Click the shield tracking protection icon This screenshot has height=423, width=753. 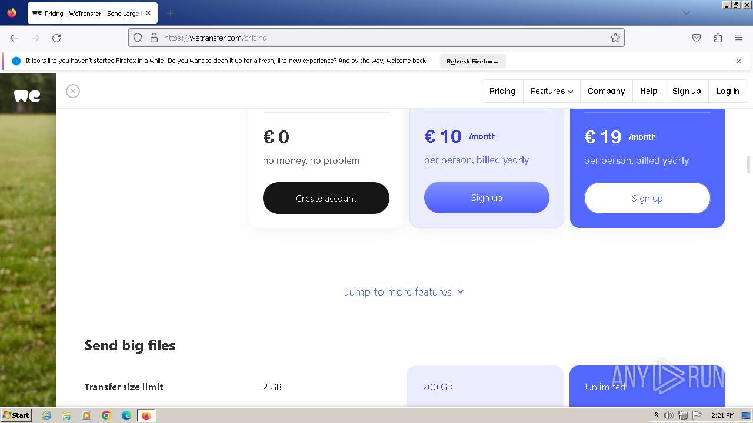[138, 38]
